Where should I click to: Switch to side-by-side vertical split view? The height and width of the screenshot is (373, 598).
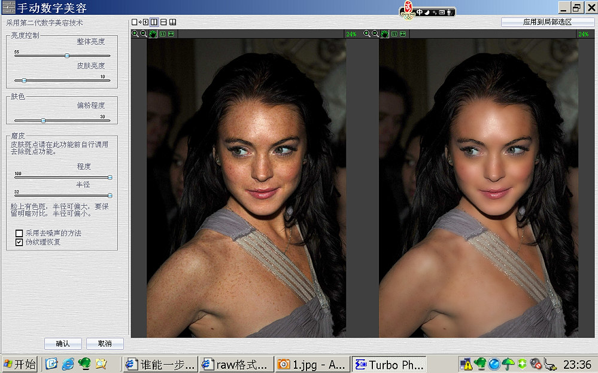[154, 22]
